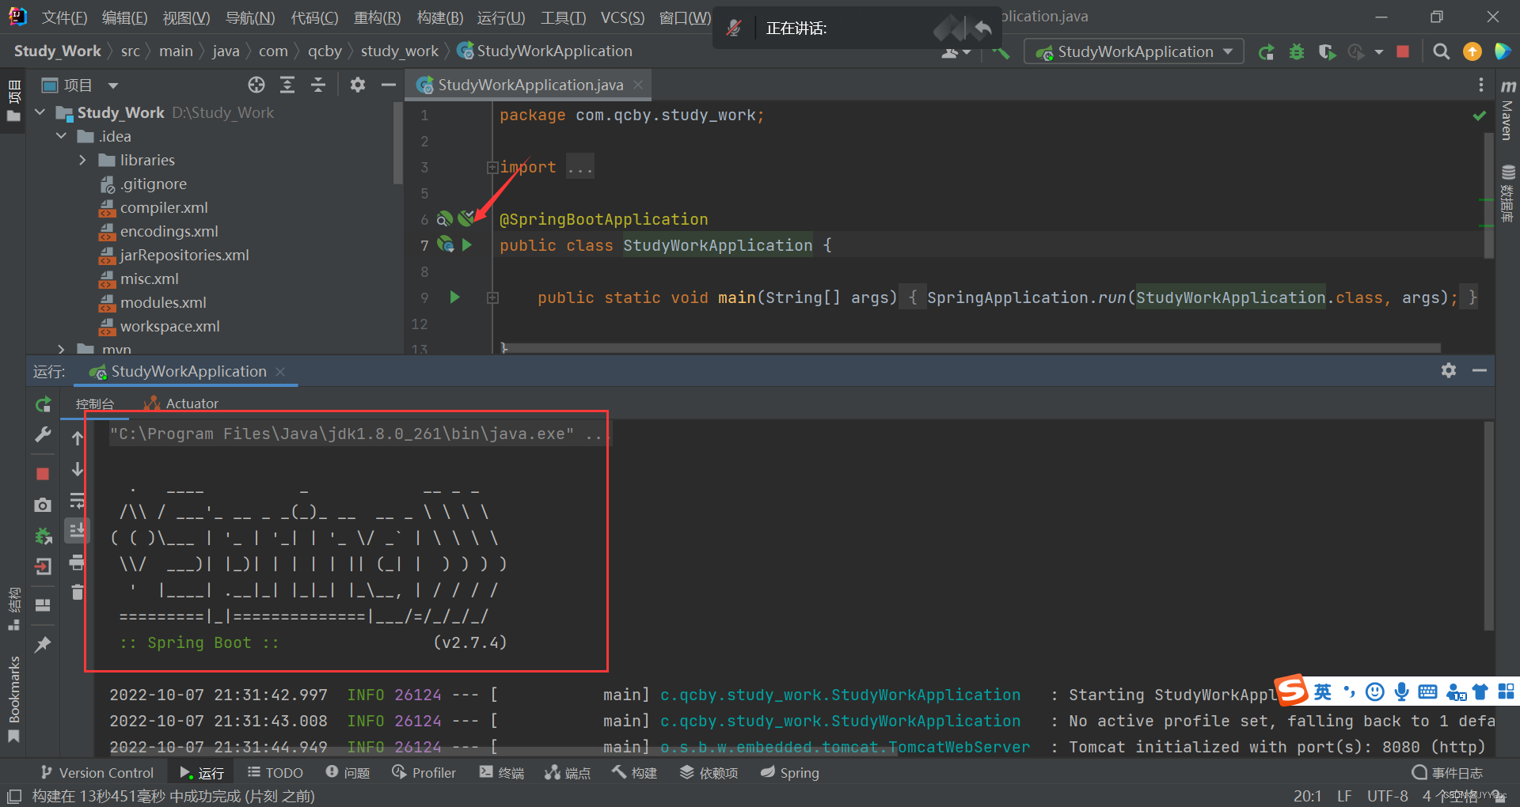The height and width of the screenshot is (807, 1520).
Task: Expand all in Project panel
Action: click(287, 85)
